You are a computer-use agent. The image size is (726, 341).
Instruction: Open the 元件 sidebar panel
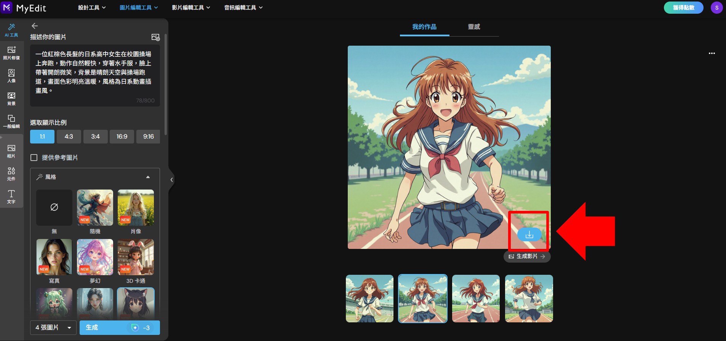11,174
